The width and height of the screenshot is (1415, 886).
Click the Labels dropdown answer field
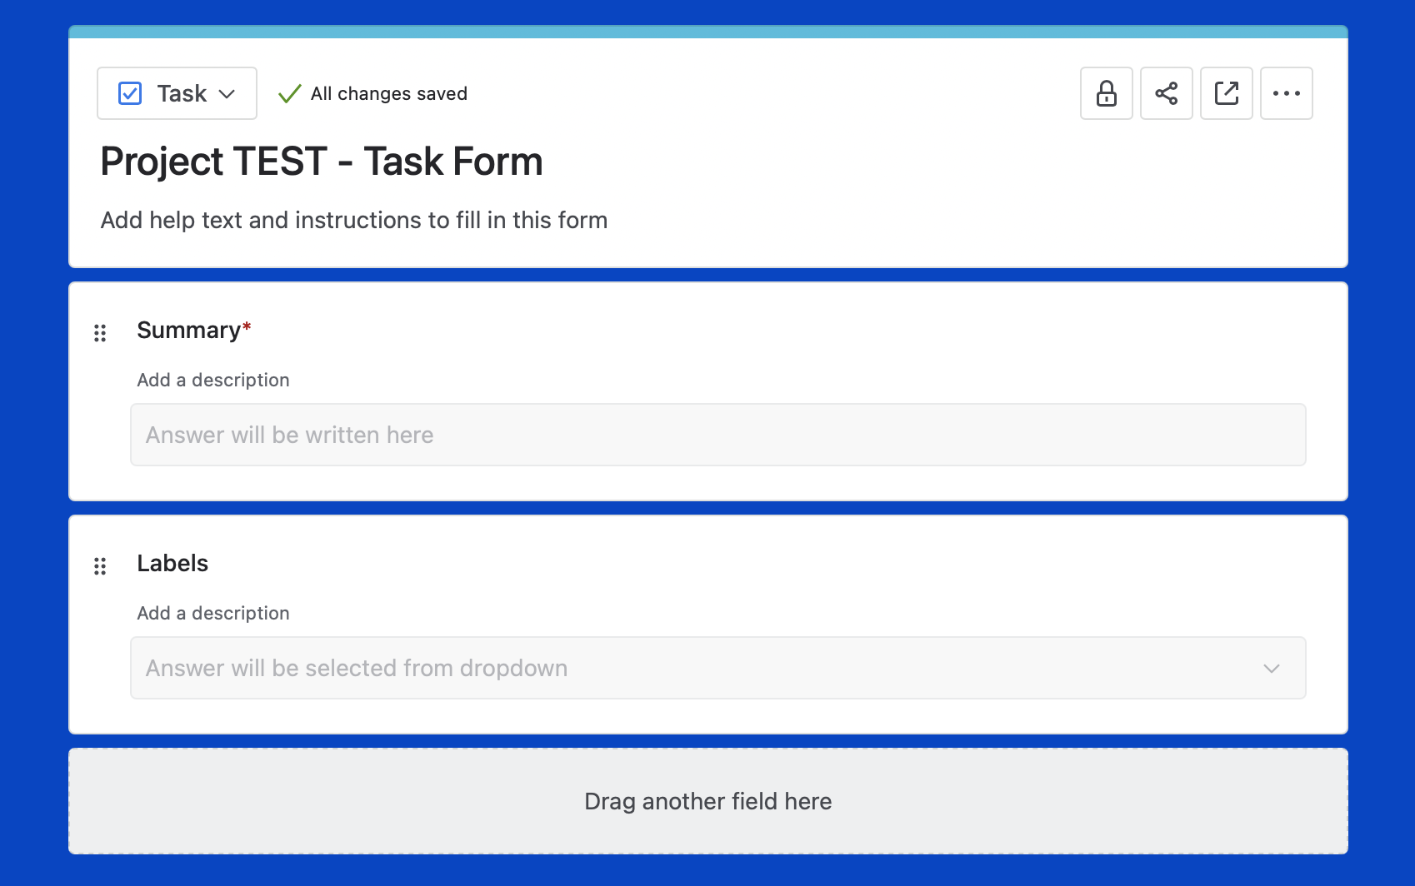coord(717,668)
